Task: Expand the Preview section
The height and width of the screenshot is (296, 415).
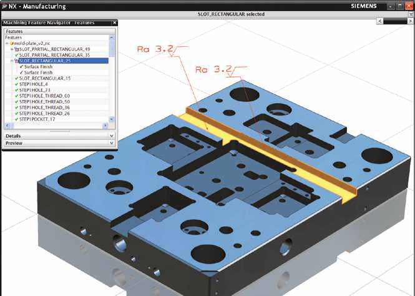Action: [112, 143]
